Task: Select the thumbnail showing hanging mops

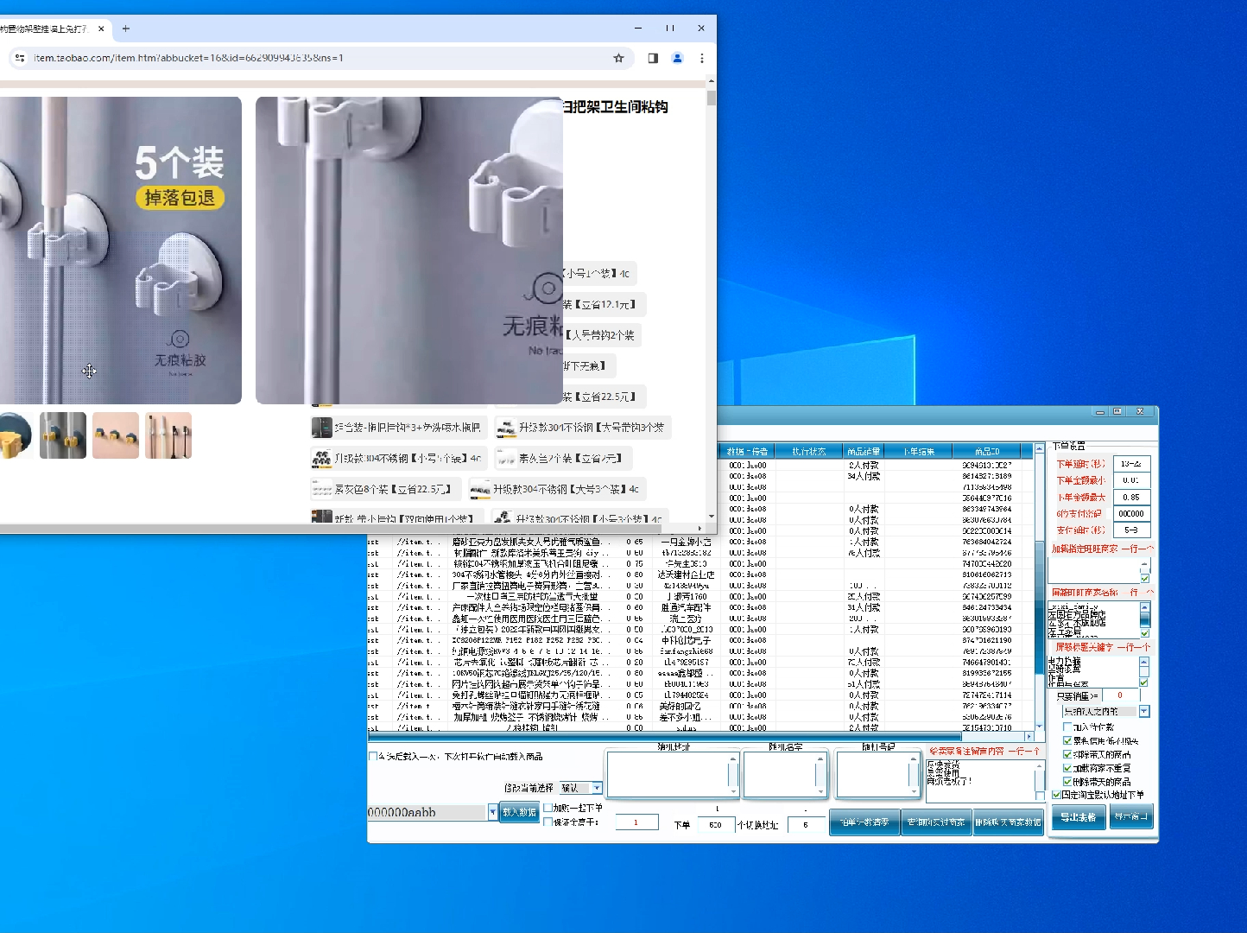Action: tap(168, 435)
